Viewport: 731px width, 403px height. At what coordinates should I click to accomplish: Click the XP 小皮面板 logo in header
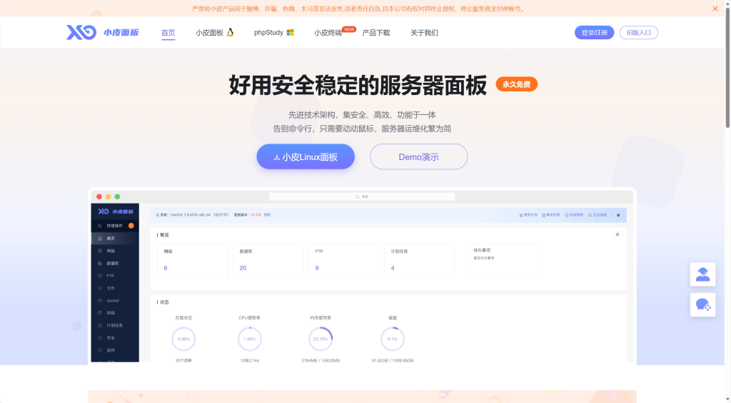tap(103, 32)
